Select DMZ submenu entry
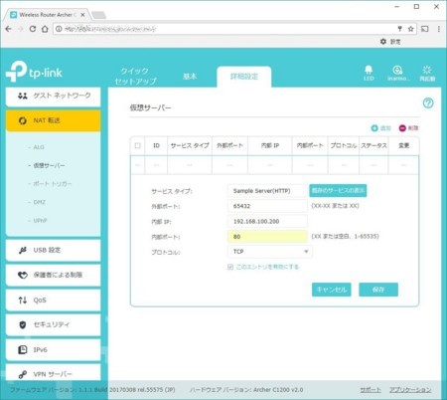The height and width of the screenshot is (400, 447). (39, 202)
